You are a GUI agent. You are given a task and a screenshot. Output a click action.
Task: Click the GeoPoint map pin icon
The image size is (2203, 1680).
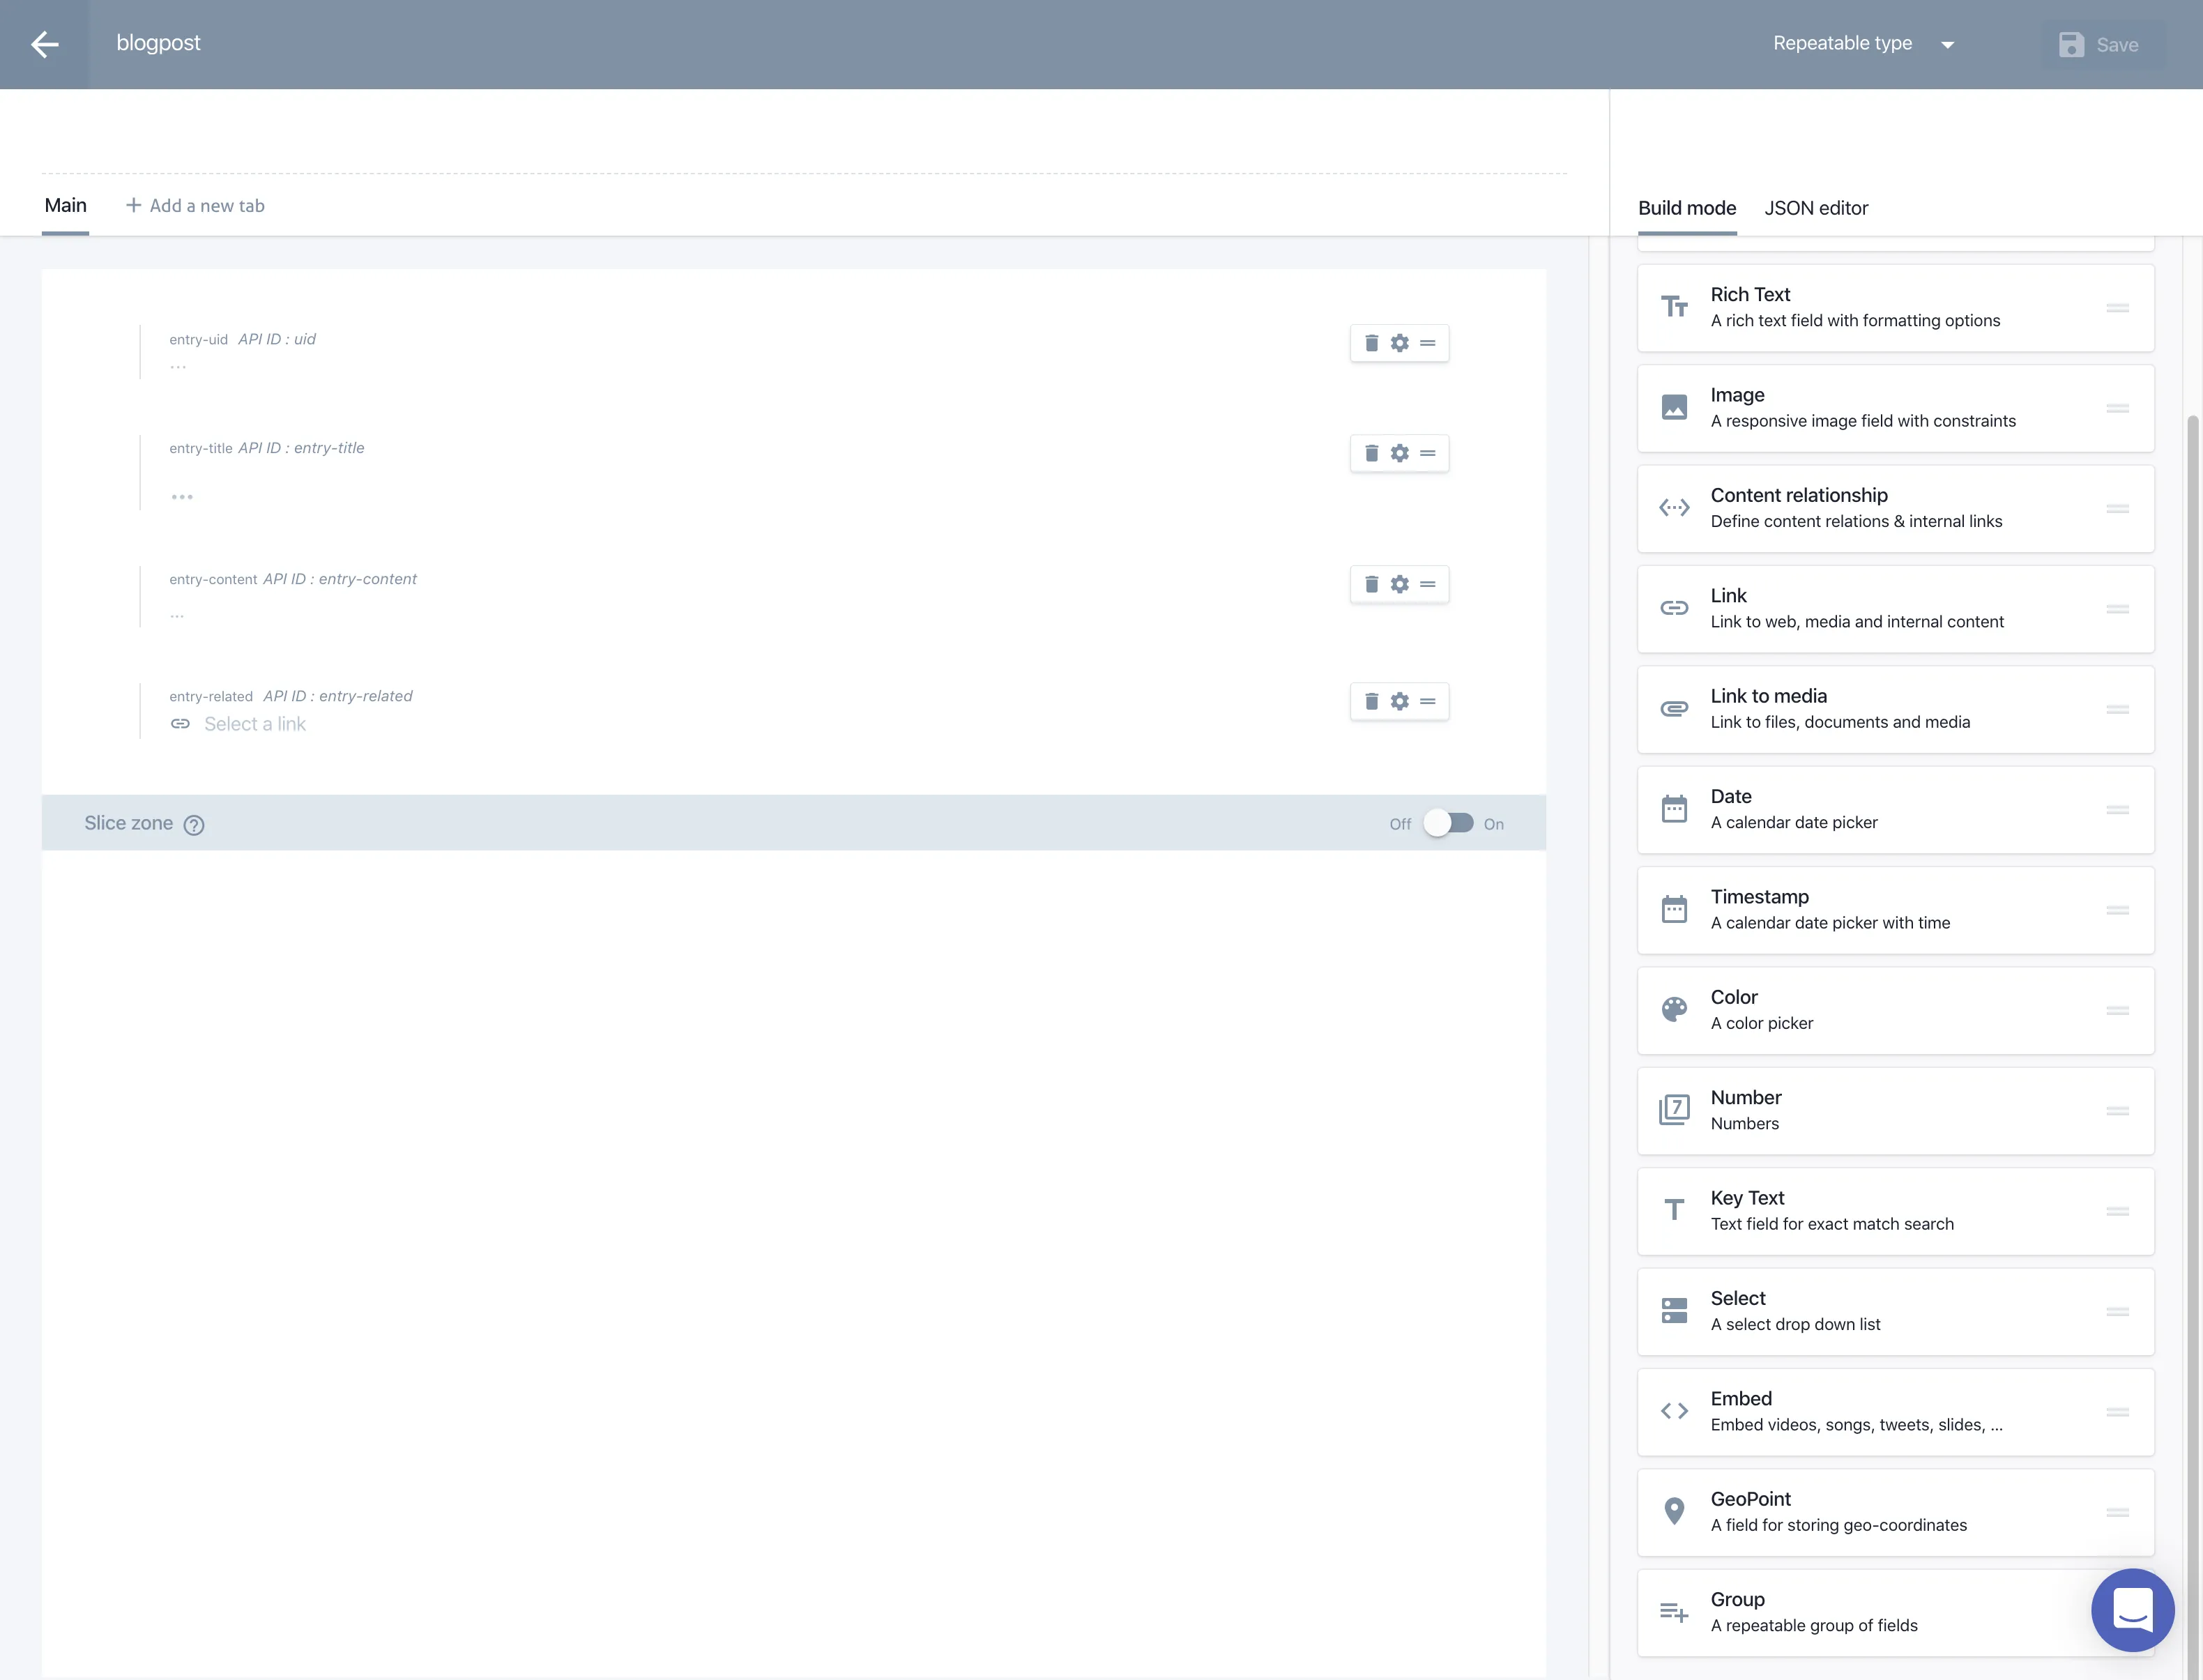[x=1674, y=1511]
